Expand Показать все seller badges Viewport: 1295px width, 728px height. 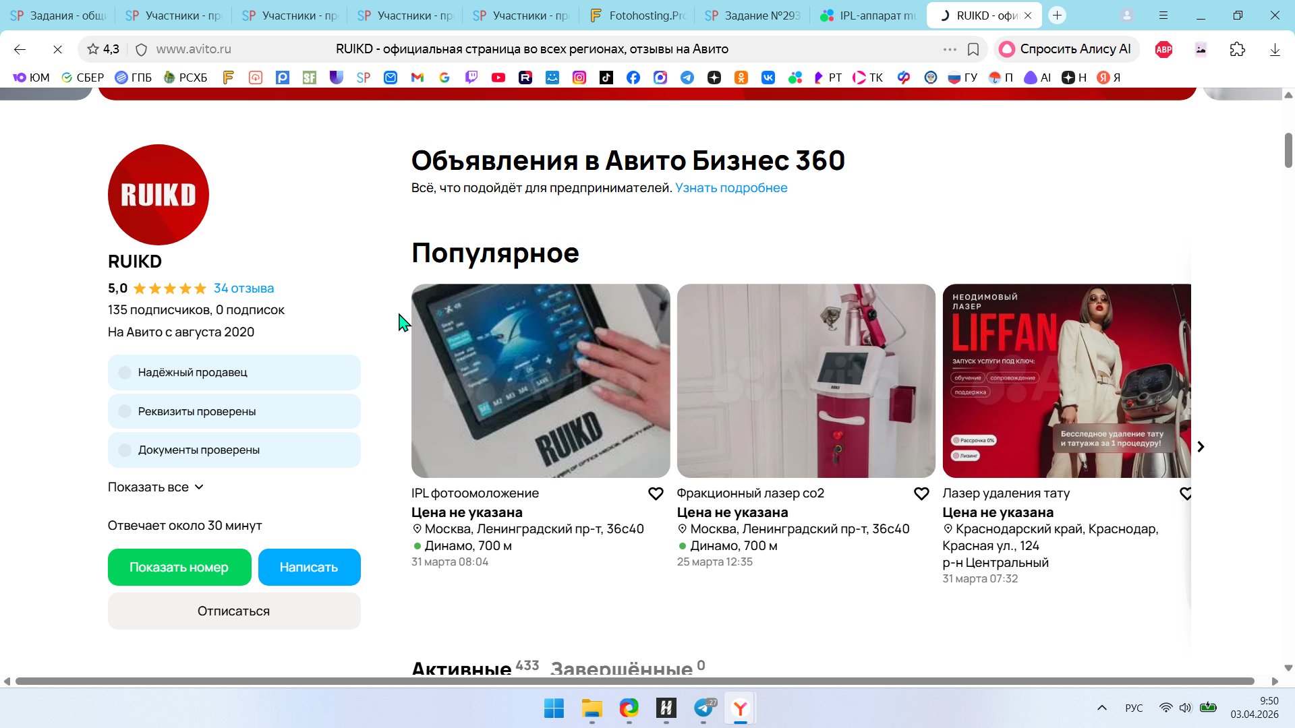[155, 487]
